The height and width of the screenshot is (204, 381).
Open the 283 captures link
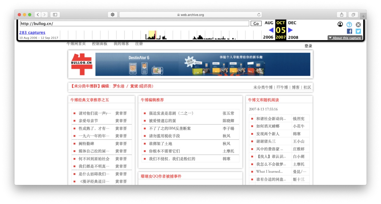point(32,33)
